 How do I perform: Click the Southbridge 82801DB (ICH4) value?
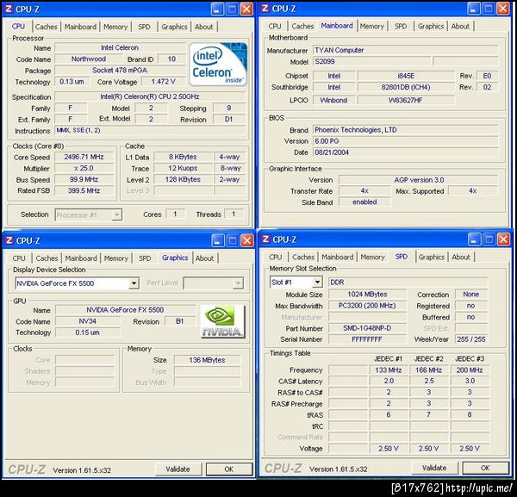pyautogui.click(x=406, y=87)
